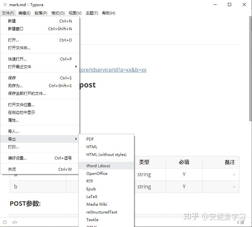The image size is (252, 227).
Task: Export as HTML
Action: (106, 147)
